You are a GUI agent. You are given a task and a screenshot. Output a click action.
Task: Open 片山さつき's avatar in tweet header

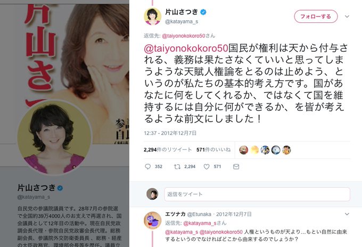[x=153, y=16]
